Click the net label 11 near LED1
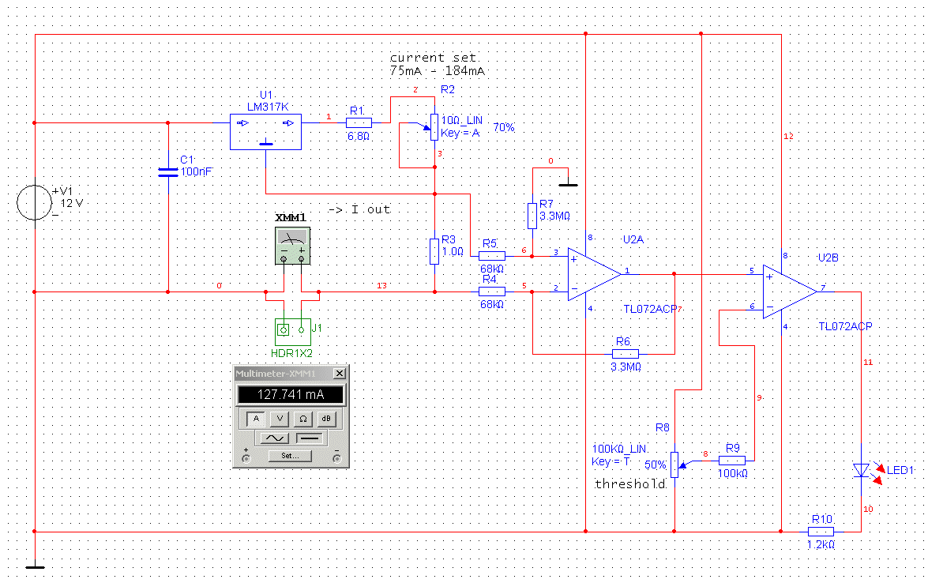The image size is (928, 583). (868, 363)
